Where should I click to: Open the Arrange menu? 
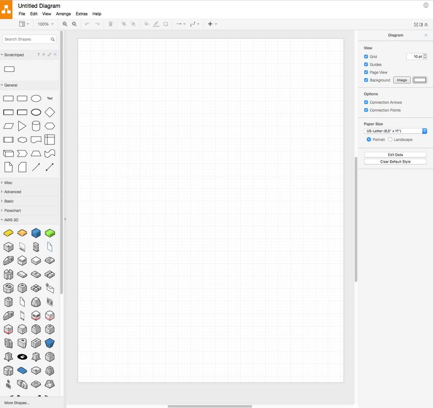pyautogui.click(x=63, y=14)
